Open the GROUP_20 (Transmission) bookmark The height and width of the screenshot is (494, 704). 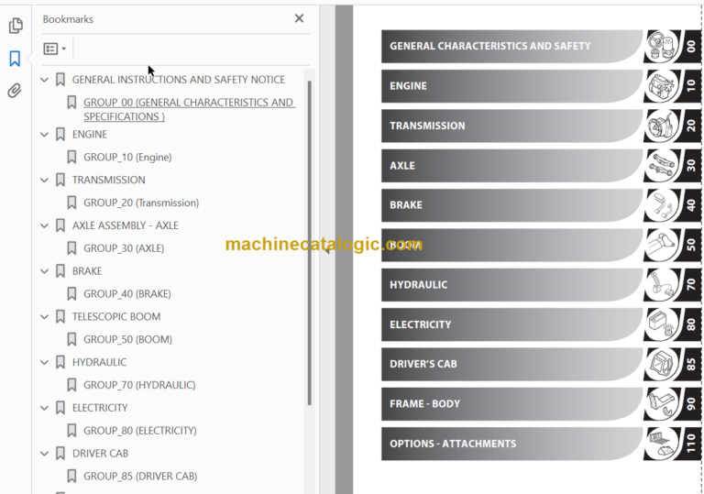(141, 203)
